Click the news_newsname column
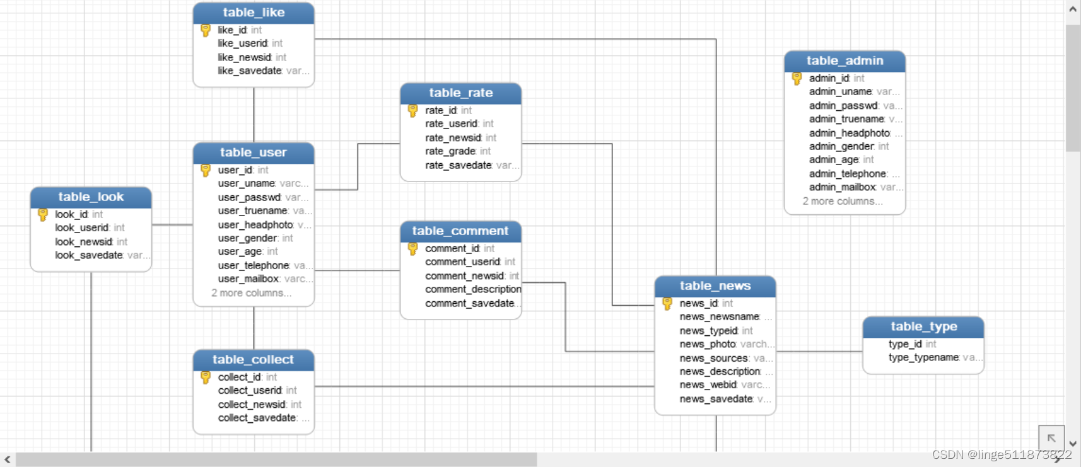This screenshot has height=467, width=1081. 725,317
